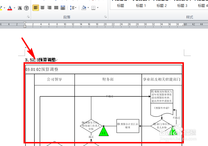This screenshot has height=146, width=208.
Task: Click the character shading A icon
Action: pyautogui.click(x=20, y=8)
